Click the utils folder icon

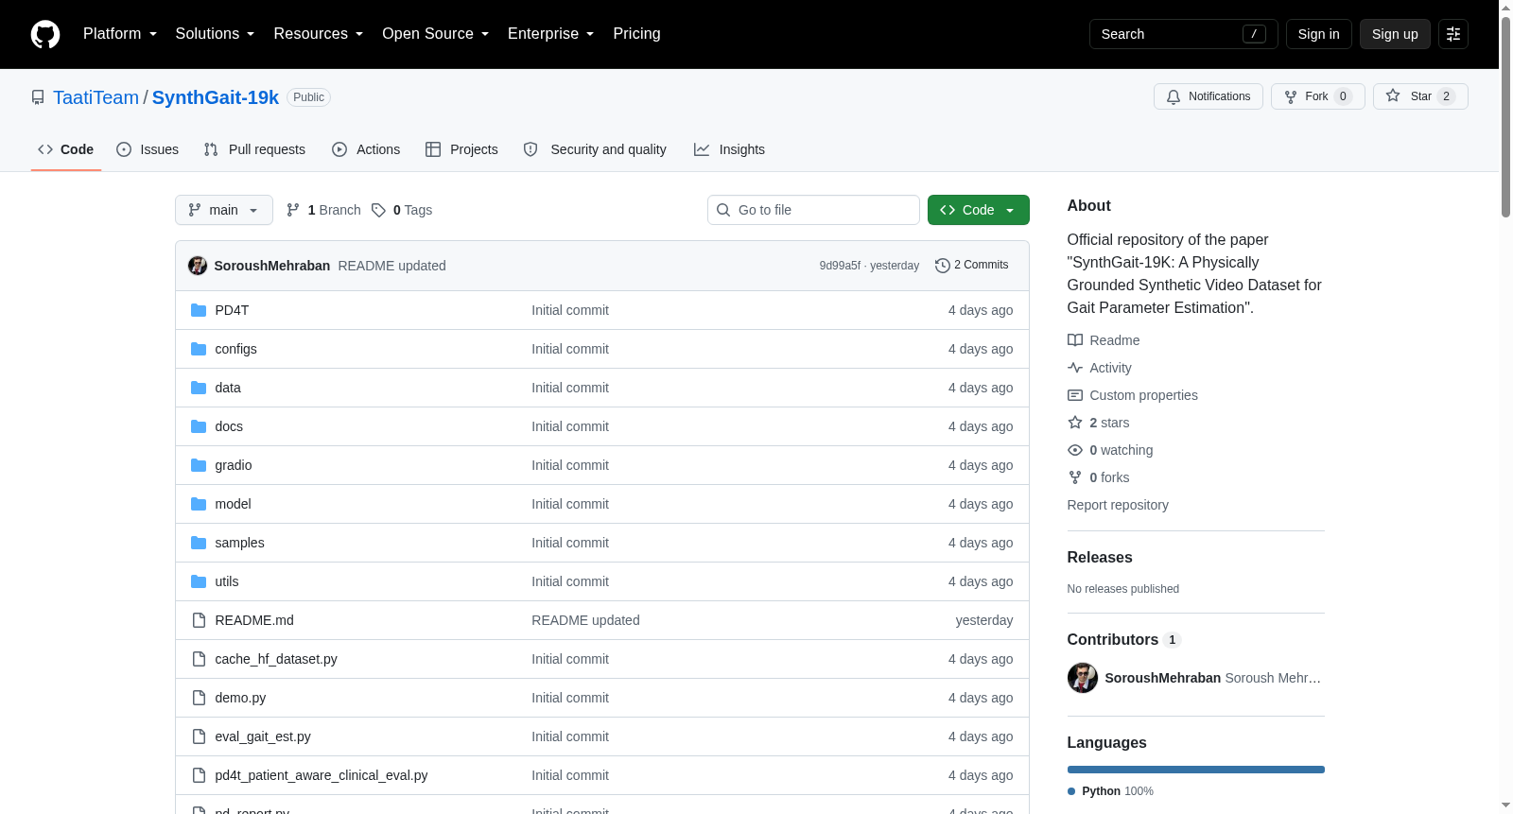tap(199, 581)
